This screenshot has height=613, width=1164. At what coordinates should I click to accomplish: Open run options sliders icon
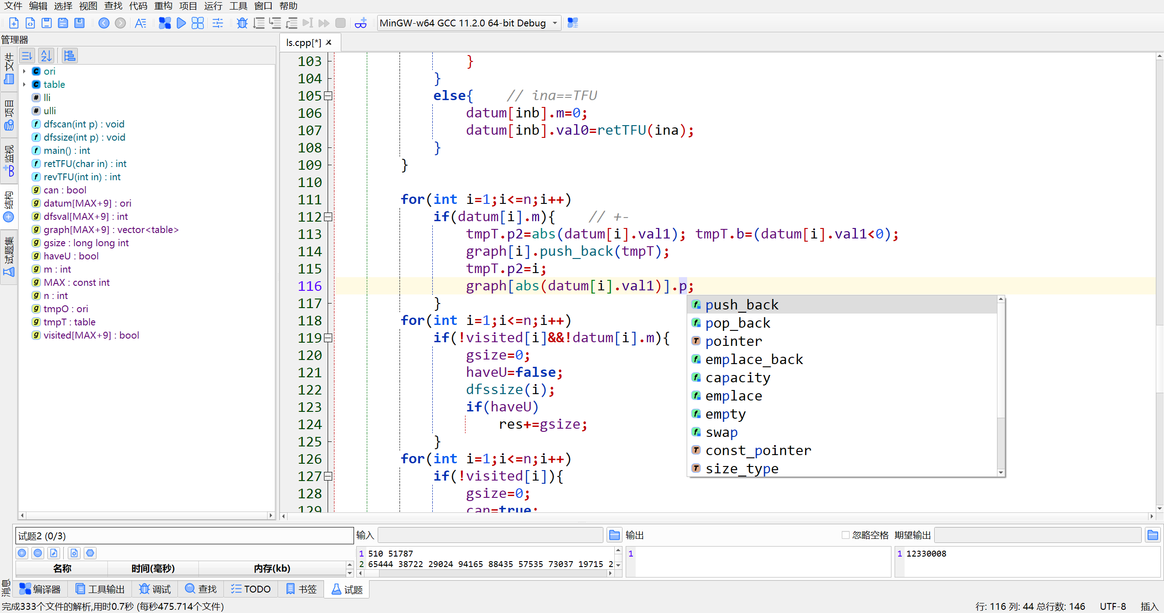tap(218, 23)
